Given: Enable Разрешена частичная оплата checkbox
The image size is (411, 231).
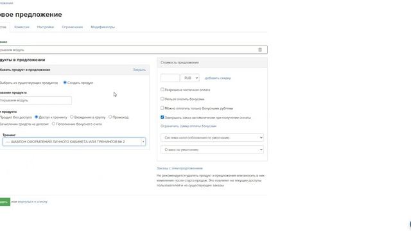Looking at the screenshot, I should [162, 89].
